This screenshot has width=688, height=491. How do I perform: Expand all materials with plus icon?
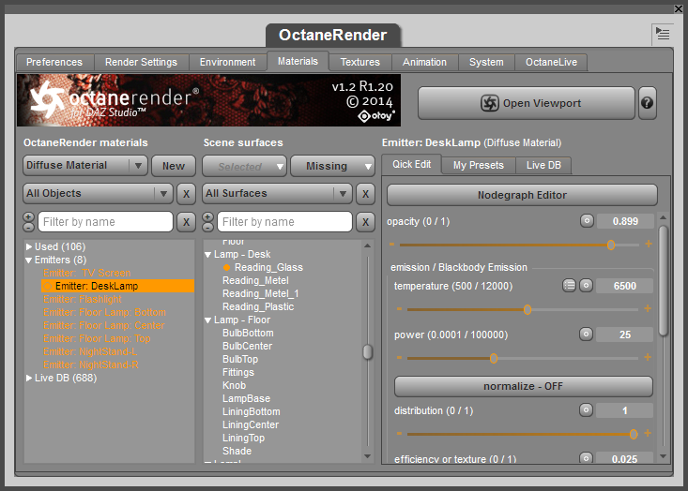click(x=28, y=217)
